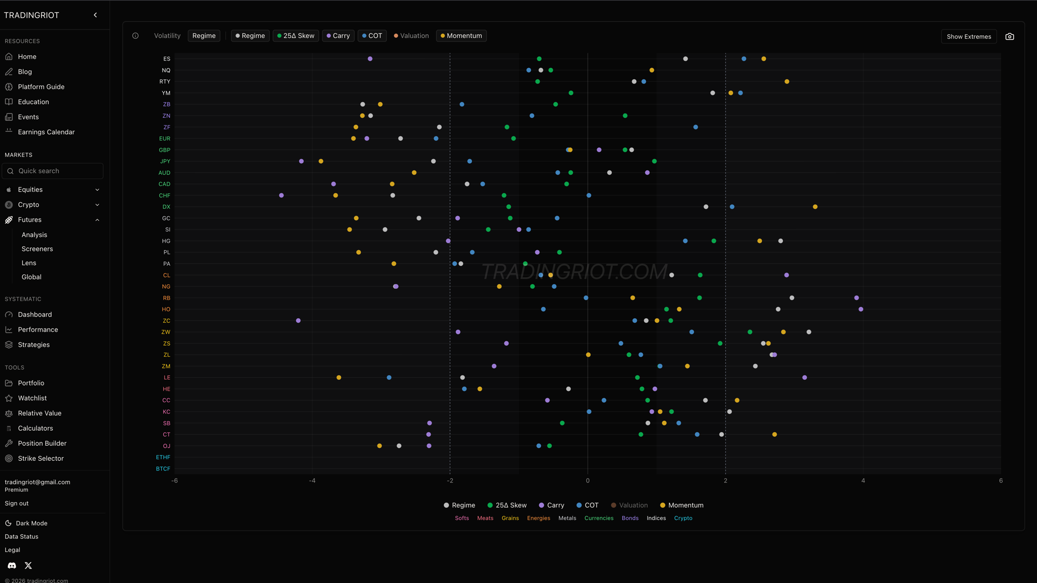Toggle the 25Δ Skew series chip
This screenshot has height=583, width=1037.
[x=296, y=36]
